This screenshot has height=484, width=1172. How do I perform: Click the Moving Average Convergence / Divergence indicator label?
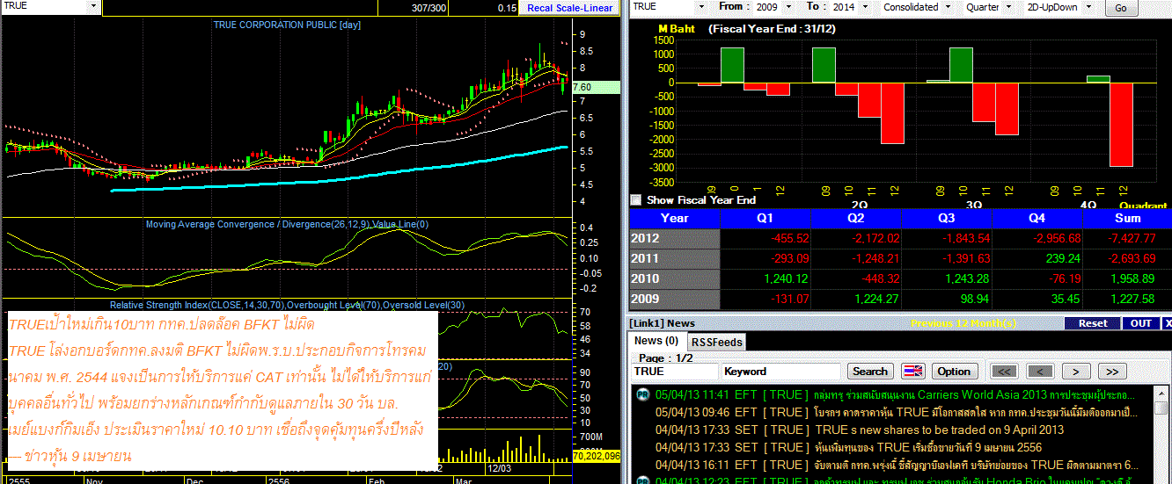click(287, 224)
